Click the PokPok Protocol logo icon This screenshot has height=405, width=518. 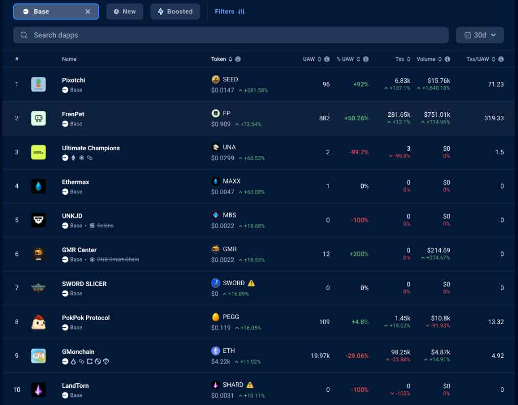pos(38,322)
